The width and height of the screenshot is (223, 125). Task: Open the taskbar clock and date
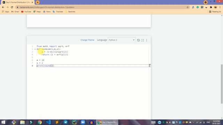tap(216, 122)
